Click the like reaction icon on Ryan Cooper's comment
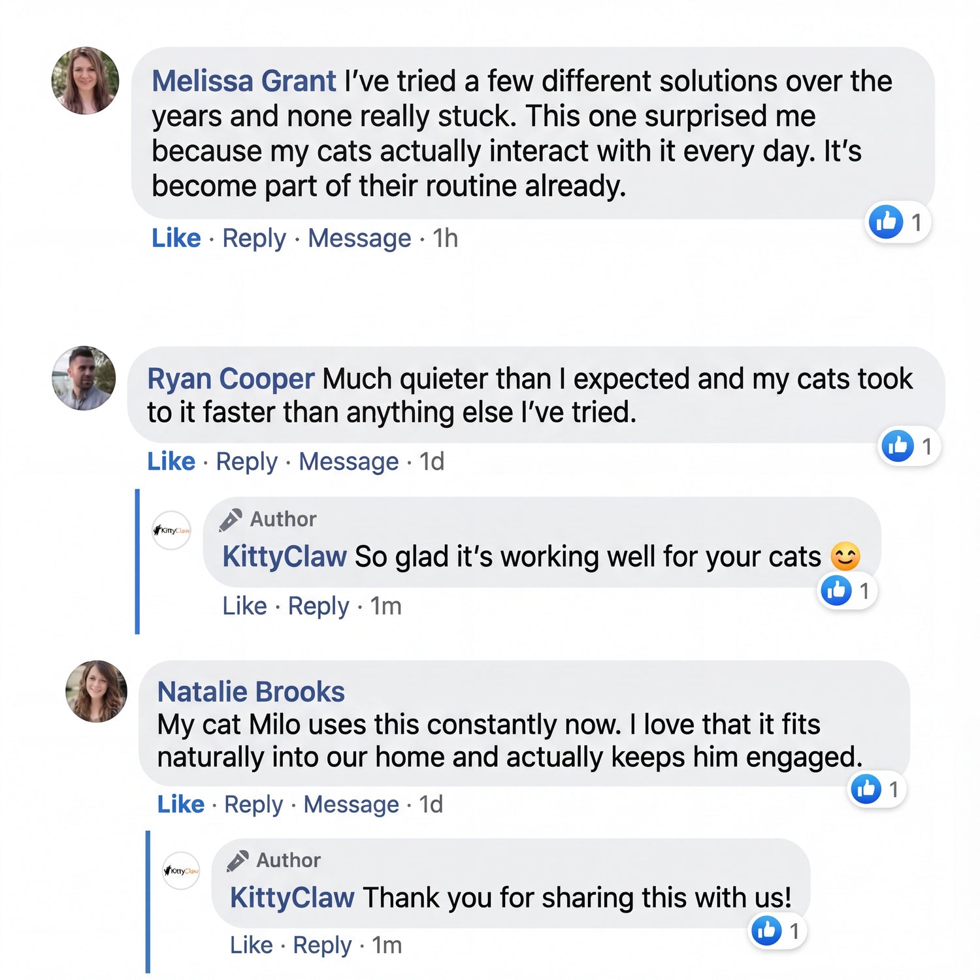Screen dimensions: 980x980 pos(898,446)
